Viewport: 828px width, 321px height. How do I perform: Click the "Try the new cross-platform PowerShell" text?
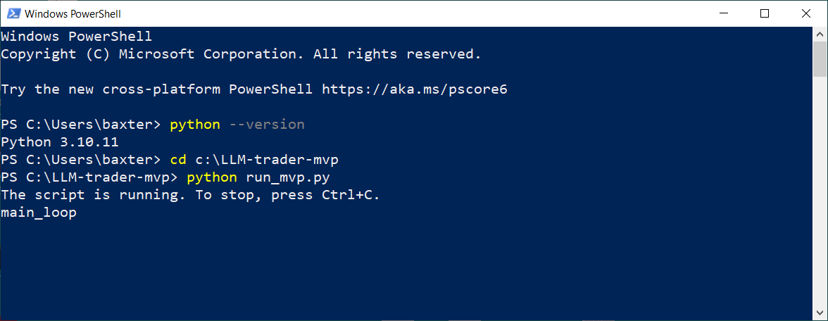(156, 89)
